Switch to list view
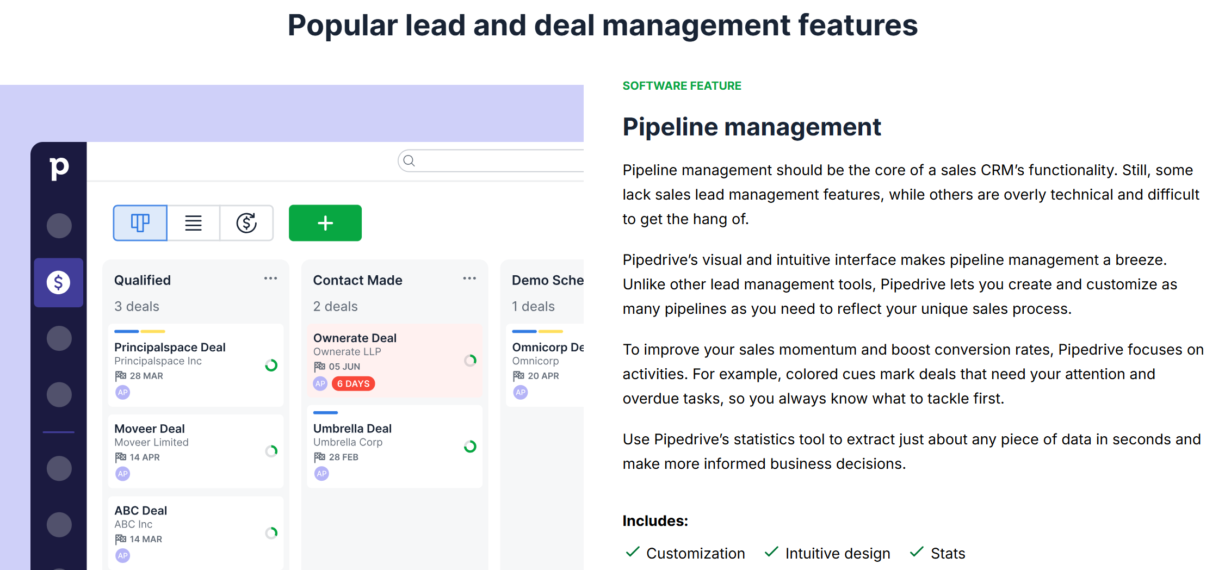This screenshot has width=1231, height=570. 193,223
